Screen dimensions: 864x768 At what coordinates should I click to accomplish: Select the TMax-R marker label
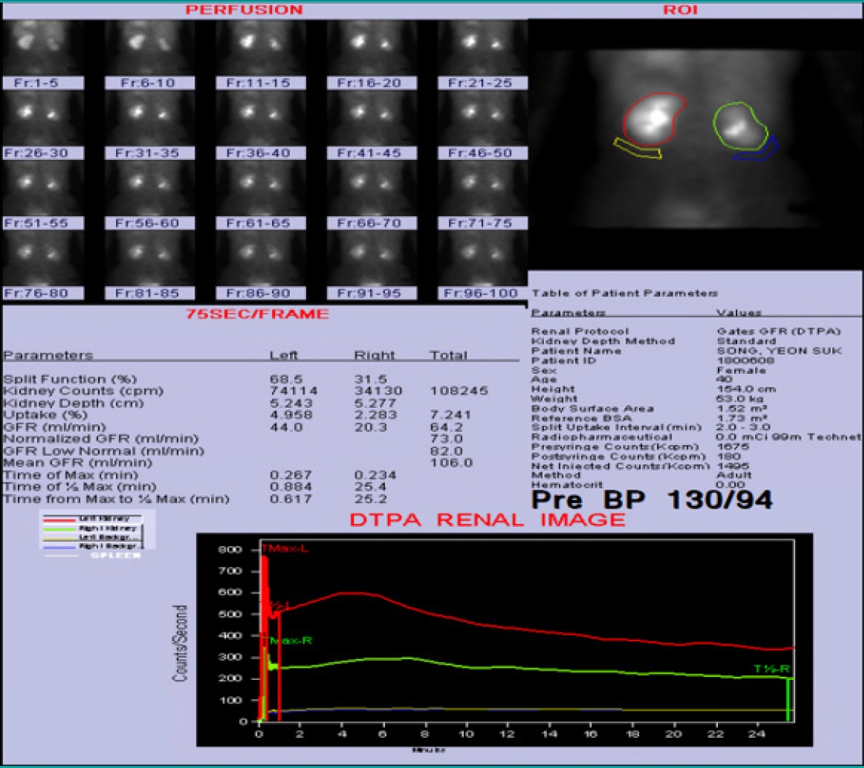coord(287,641)
